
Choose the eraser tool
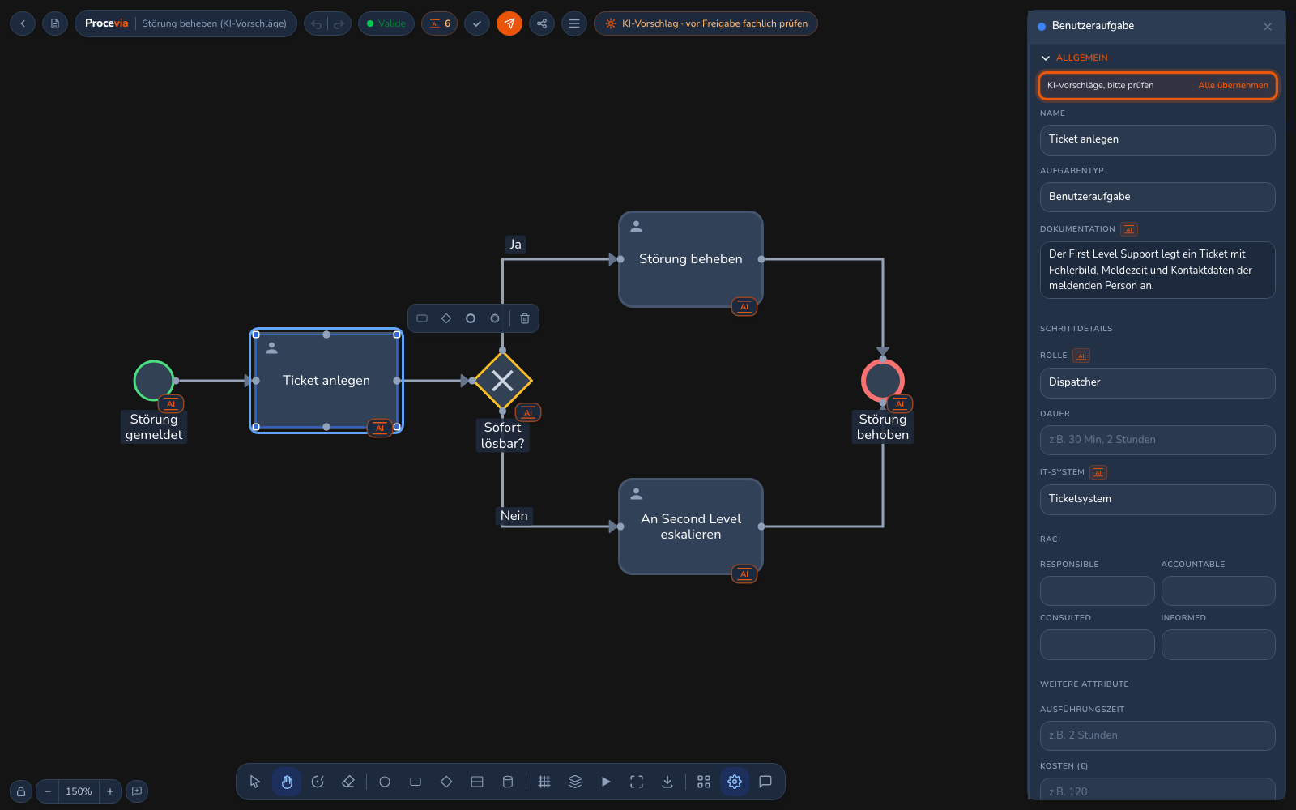348,782
